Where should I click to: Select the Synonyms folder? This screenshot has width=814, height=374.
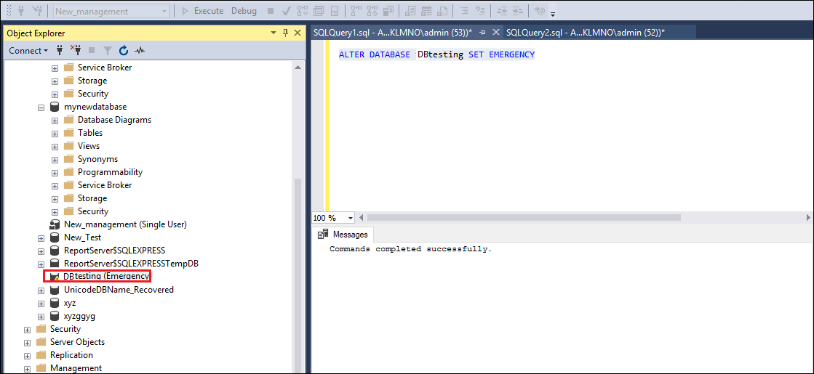click(x=97, y=159)
